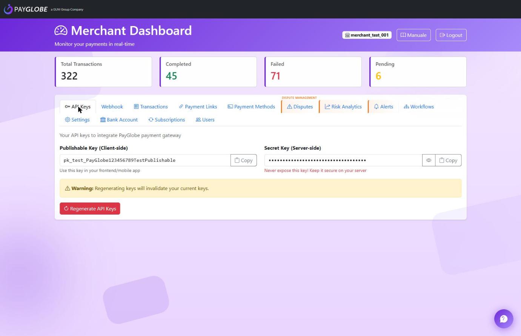Switch to the Disputes tab
Viewport: 521px width, 336px height.
coord(300,107)
